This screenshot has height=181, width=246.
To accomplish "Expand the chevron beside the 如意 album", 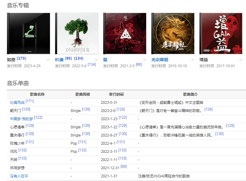I will coord(48,60).
